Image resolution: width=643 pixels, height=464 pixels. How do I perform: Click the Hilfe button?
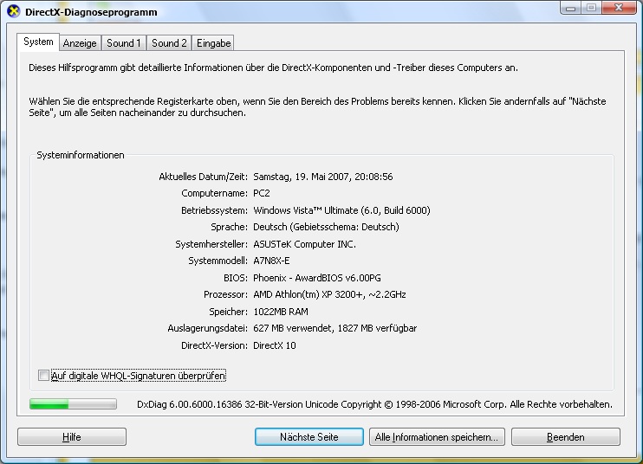pos(72,437)
